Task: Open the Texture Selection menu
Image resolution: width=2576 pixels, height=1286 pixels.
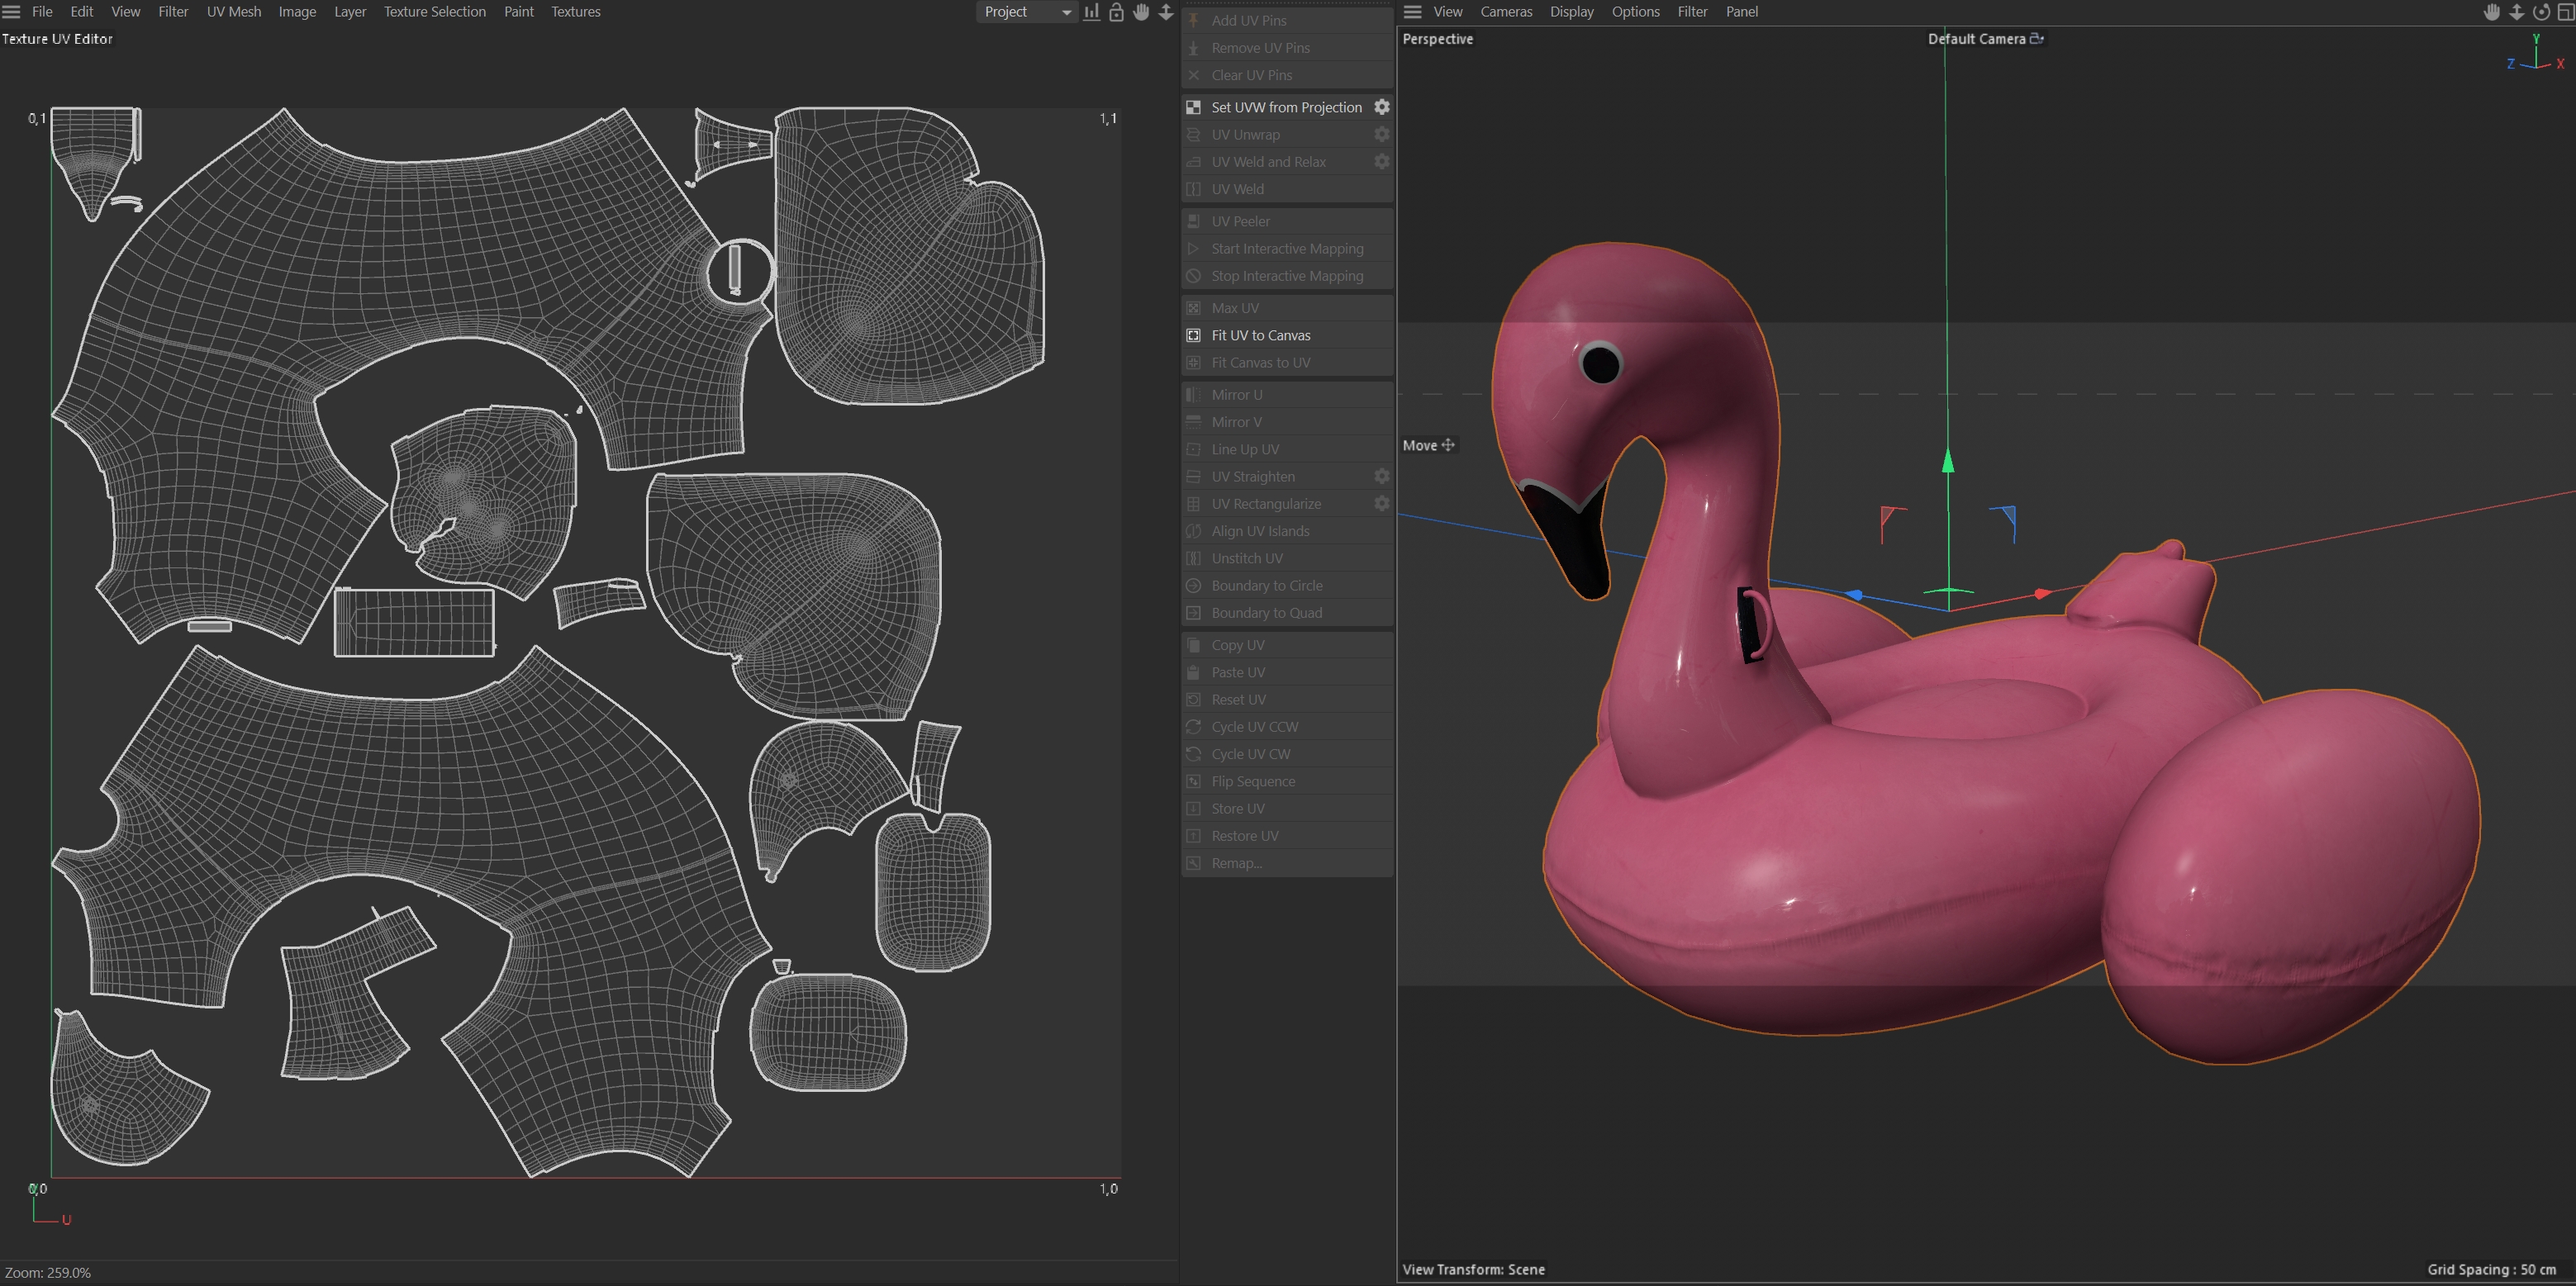Action: pos(434,12)
